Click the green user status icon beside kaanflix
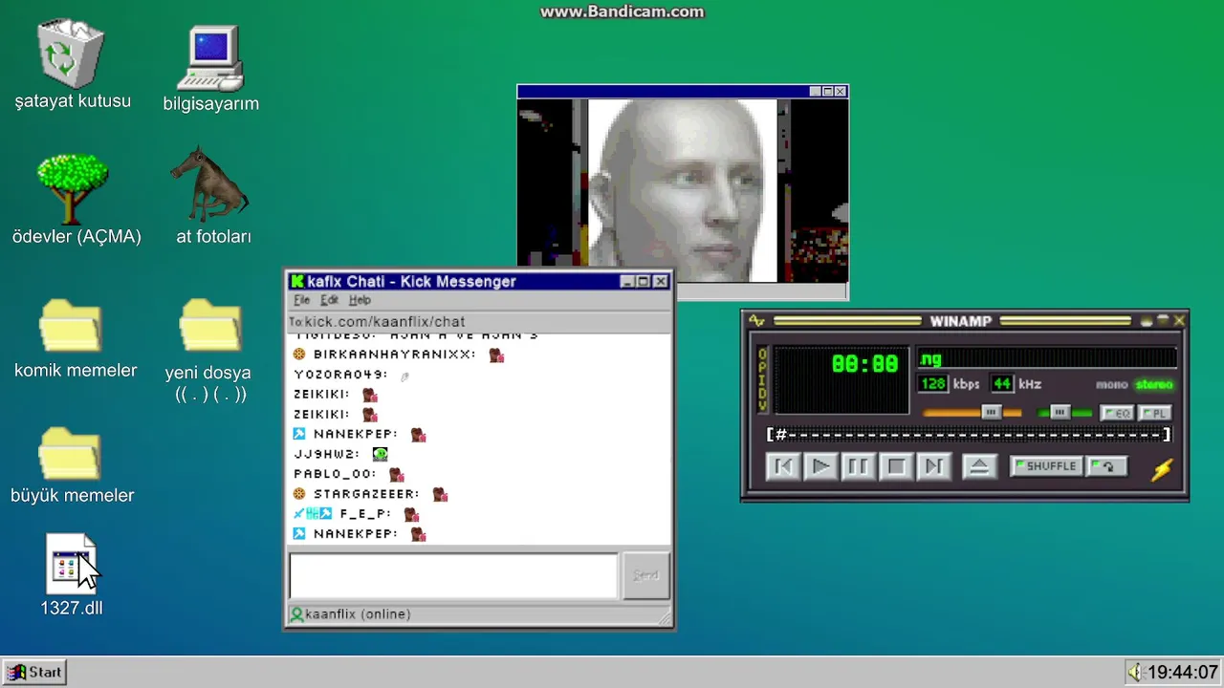1224x688 pixels. coord(296,614)
